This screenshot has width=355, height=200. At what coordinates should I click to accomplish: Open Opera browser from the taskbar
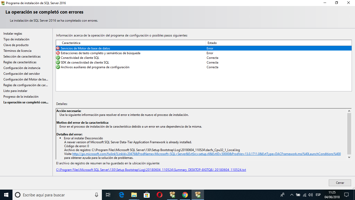click(159, 195)
